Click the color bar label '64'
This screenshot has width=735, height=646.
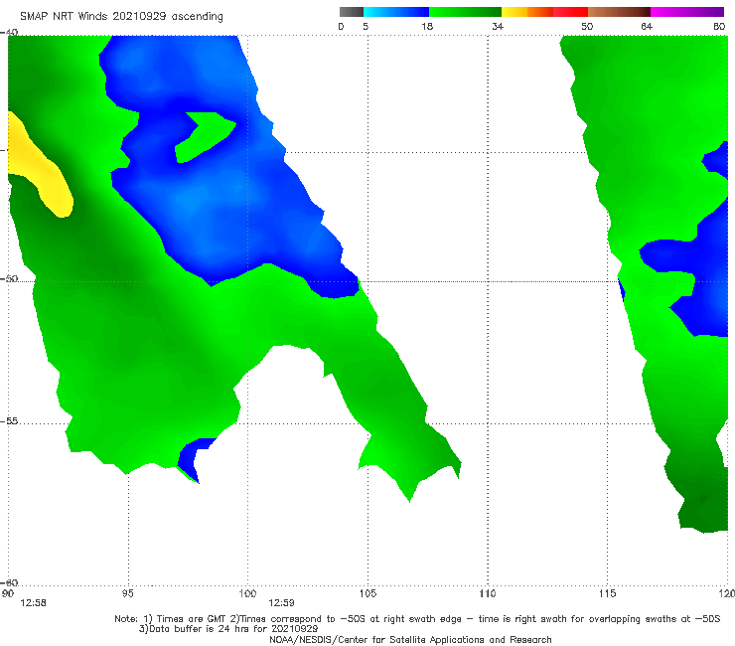[x=647, y=26]
